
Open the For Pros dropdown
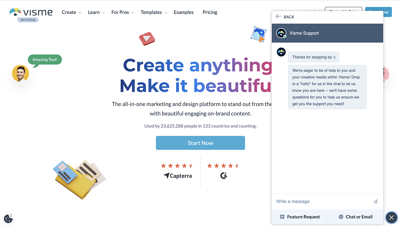coord(123,12)
